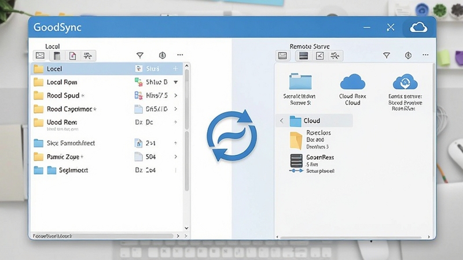Click the 'Bz Dc' value in Uood Rem row

(144, 122)
